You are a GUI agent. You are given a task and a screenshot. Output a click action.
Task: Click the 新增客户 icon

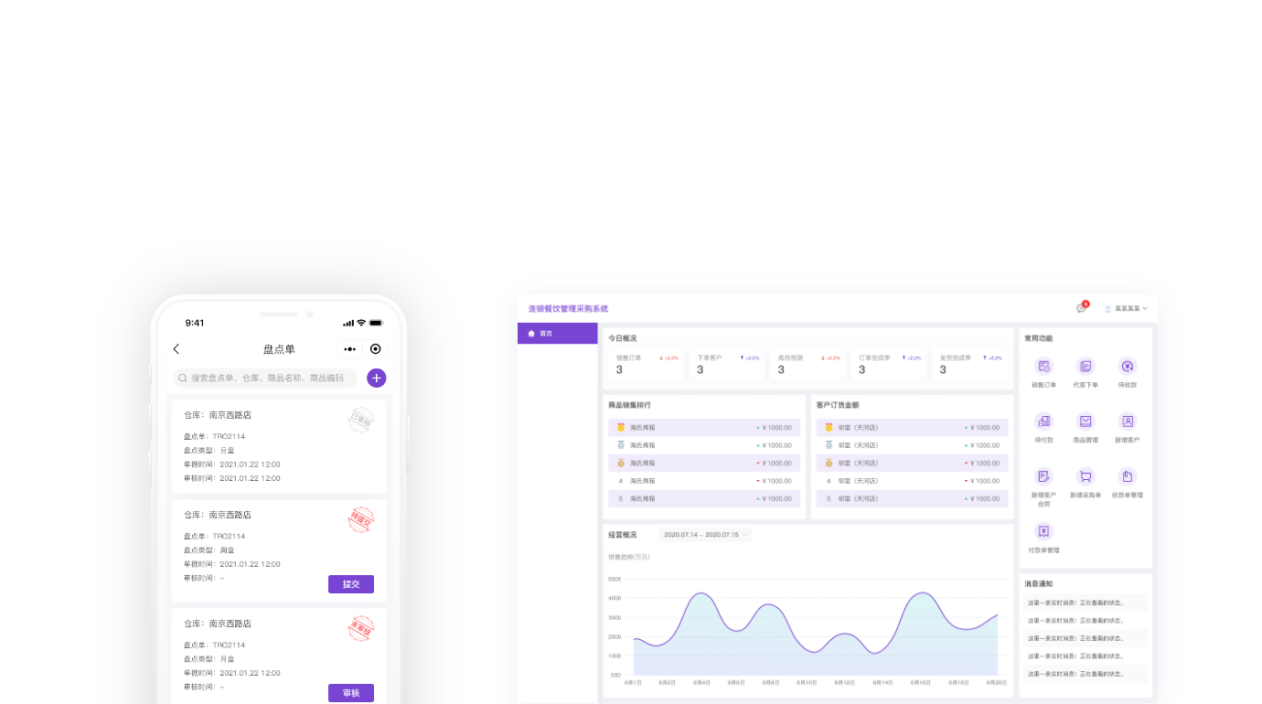[x=1128, y=421]
